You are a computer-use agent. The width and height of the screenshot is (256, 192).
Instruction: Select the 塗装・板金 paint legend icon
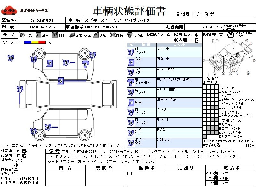click(x=72, y=35)
